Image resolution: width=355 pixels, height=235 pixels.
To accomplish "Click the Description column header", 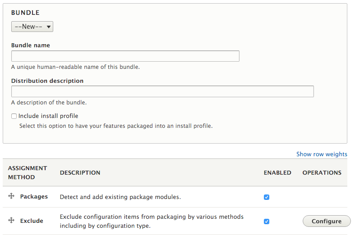I will click(x=80, y=172).
